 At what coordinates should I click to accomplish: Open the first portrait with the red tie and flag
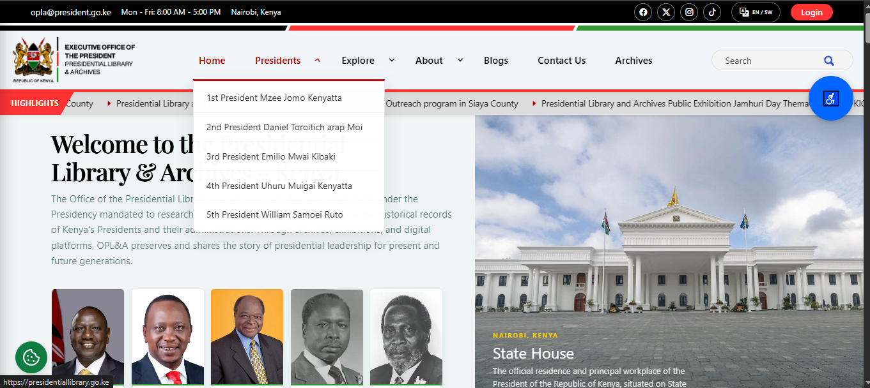coord(88,337)
